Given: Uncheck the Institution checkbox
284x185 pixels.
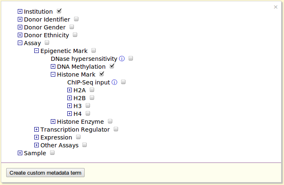Looking at the screenshot, I should [59, 11].
